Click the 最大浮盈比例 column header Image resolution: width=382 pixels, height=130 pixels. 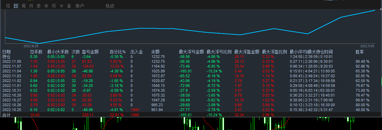click(274, 52)
